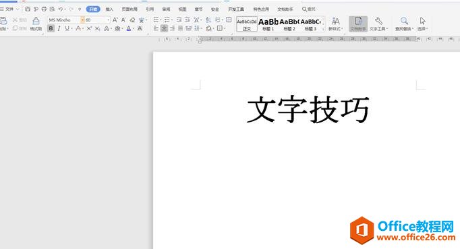The image size is (460, 249).
Task: Click the line spacing icon
Action: pos(196,28)
